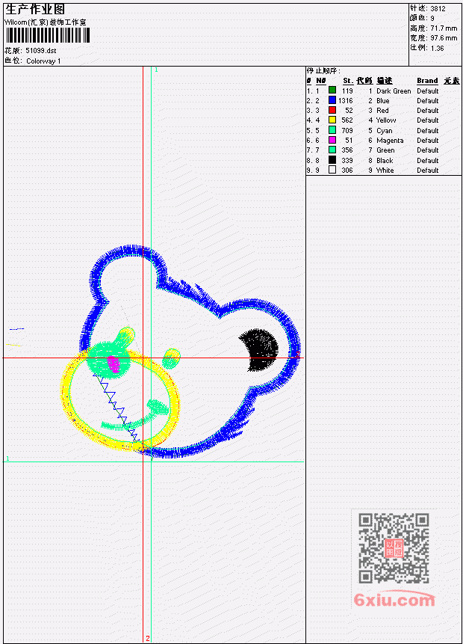Click the "Cyan" description label
The height and width of the screenshot is (644, 463).
pos(385,131)
